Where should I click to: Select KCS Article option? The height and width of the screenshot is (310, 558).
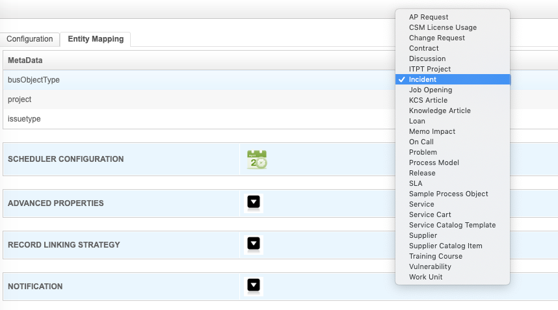coord(453,100)
